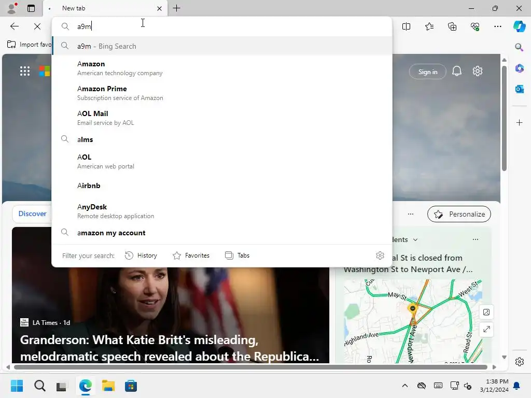The height and width of the screenshot is (398, 531).
Task: Click the notifications bell icon
Action: tap(456, 71)
